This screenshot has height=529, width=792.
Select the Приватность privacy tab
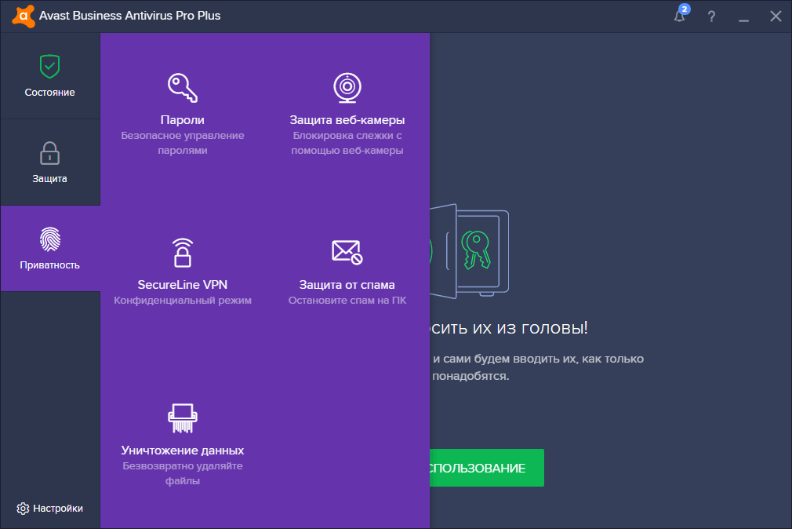coord(50,248)
